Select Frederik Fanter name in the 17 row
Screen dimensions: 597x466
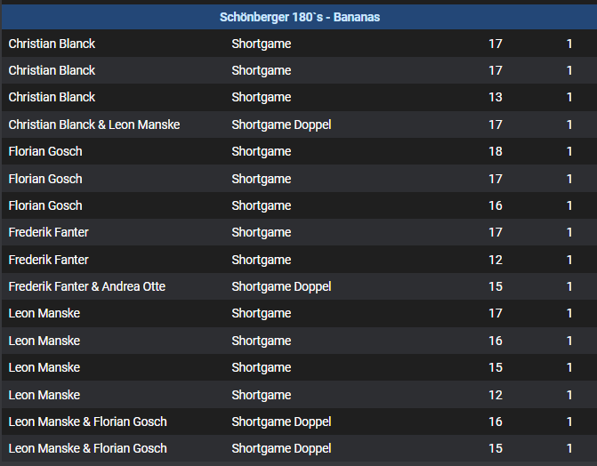click(x=49, y=232)
